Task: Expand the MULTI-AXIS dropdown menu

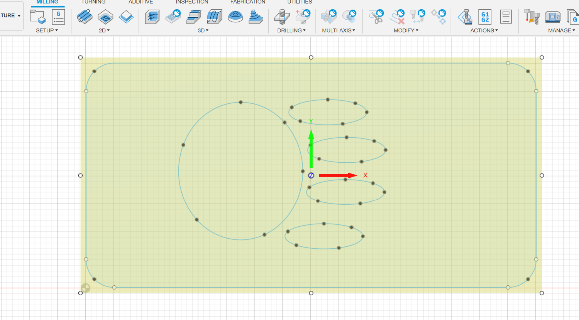Action: [339, 30]
